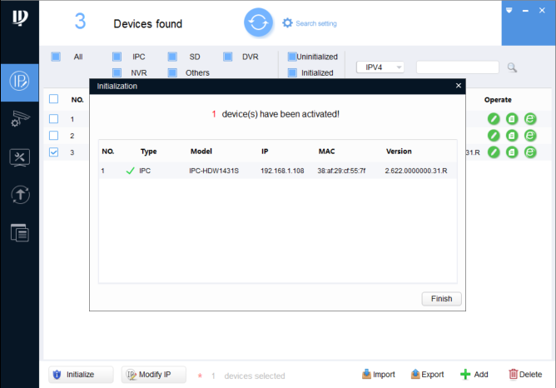The image size is (556, 388).
Task: Check the box for device row 1
Action: pos(53,119)
